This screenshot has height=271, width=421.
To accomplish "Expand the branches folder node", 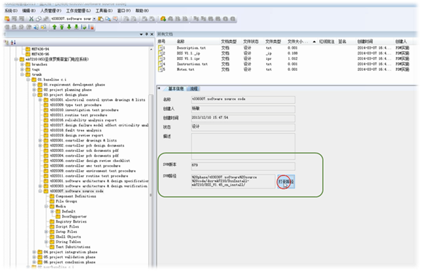I will click(22, 64).
